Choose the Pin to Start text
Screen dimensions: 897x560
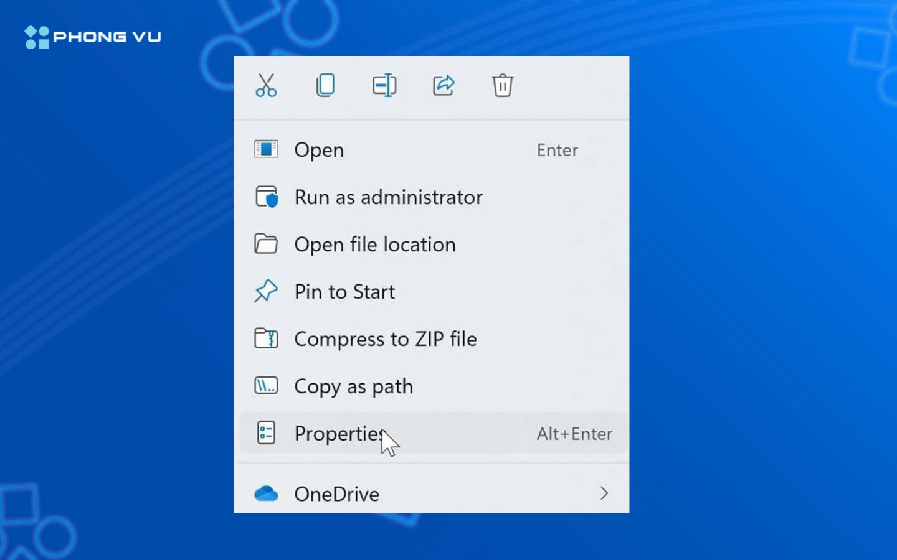tap(344, 292)
